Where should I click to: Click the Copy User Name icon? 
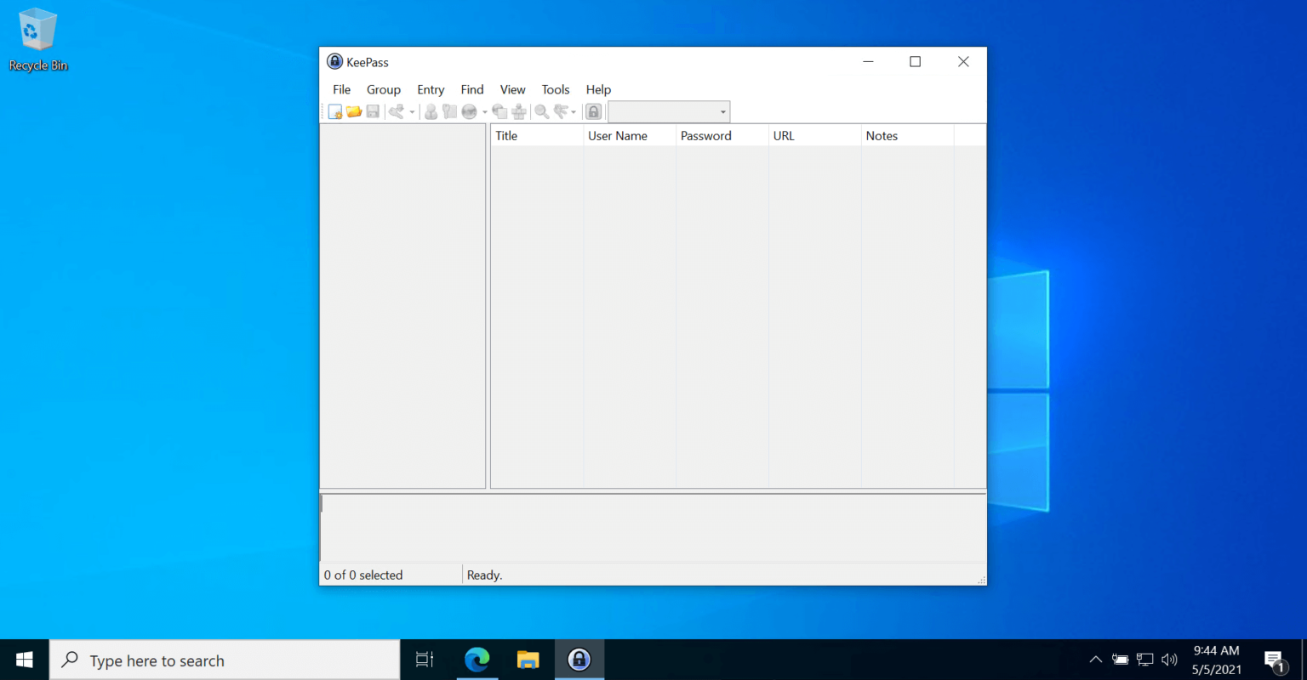tap(431, 112)
